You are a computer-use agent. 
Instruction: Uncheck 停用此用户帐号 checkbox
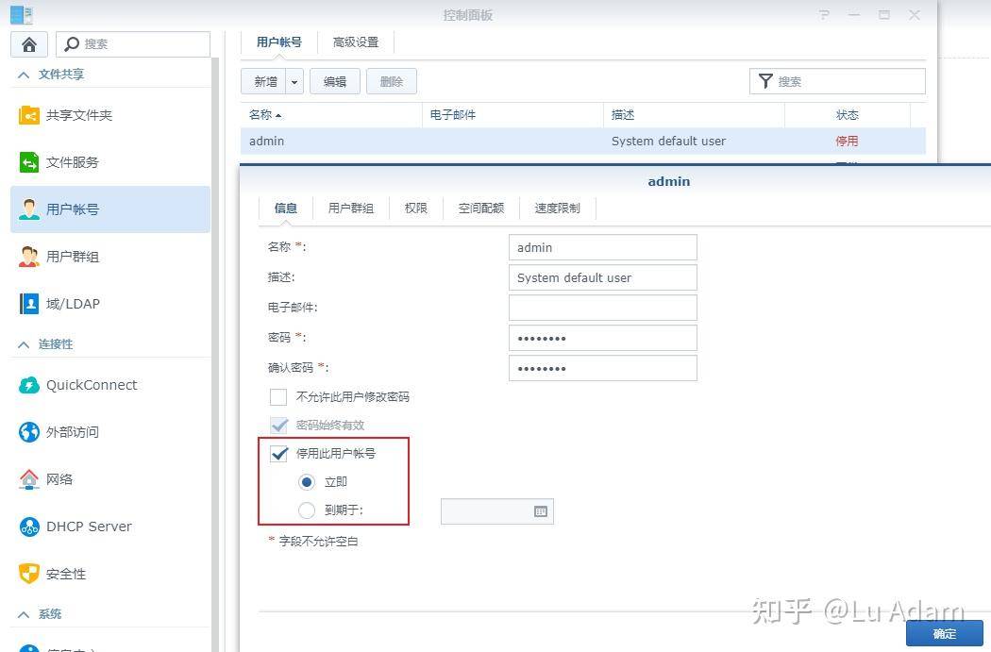(x=278, y=454)
